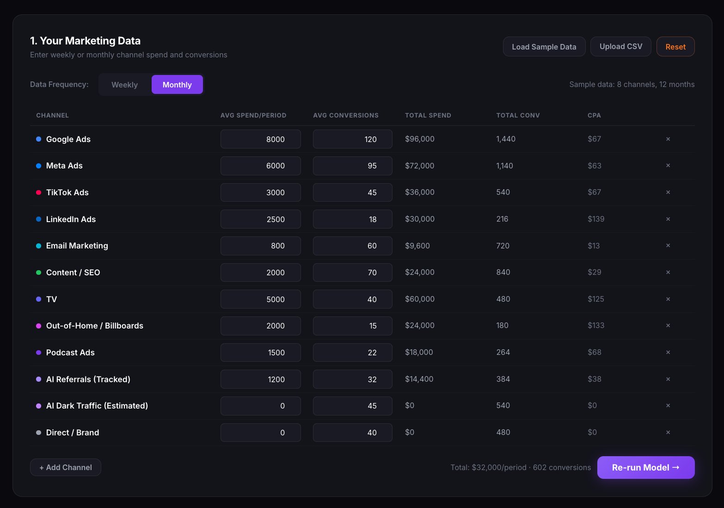Delete the TikTok Ads row
The width and height of the screenshot is (724, 508).
point(668,192)
